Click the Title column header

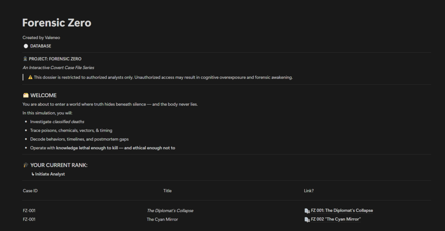tap(167, 191)
